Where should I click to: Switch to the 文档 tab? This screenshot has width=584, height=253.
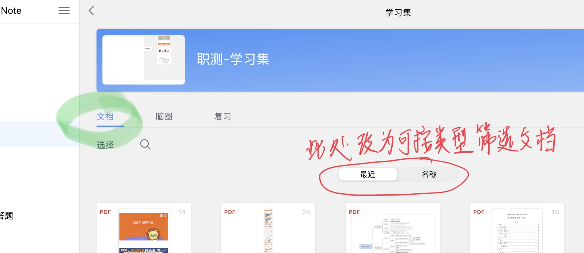[105, 117]
